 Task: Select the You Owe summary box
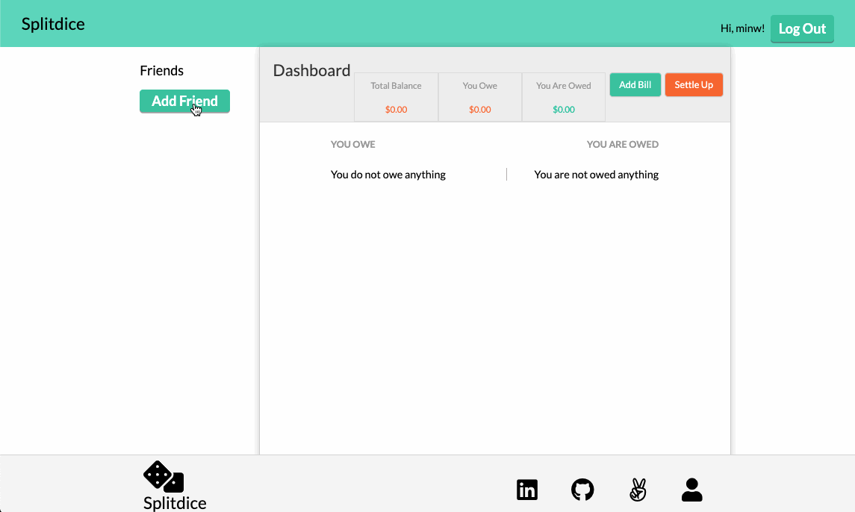[480, 97]
